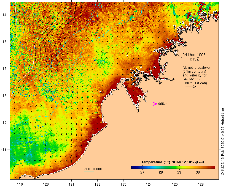
Task: Click the colorbar tick label '29'
Action: coord(179,172)
